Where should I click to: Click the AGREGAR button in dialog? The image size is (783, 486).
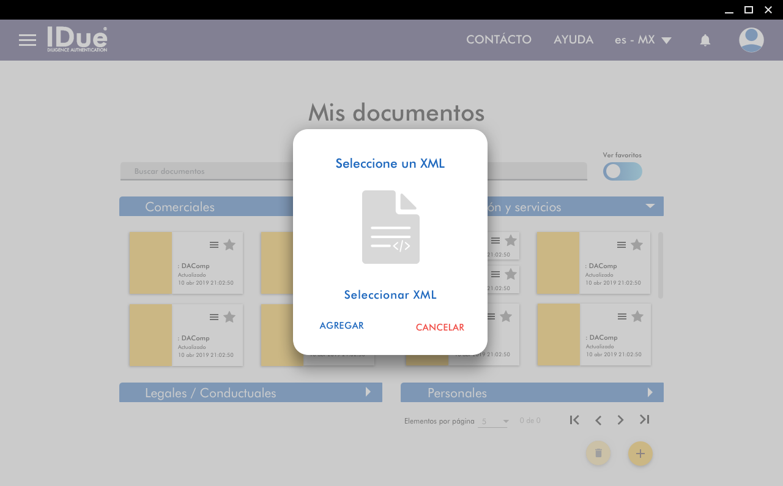click(341, 326)
